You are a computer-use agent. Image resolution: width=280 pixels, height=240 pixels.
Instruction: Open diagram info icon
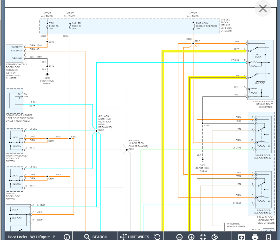coord(66,237)
